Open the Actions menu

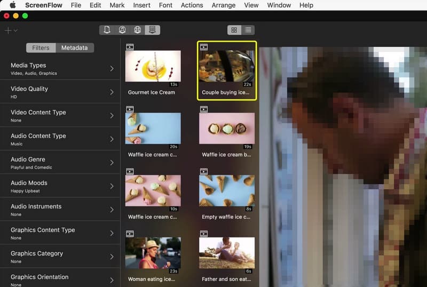tap(192, 5)
